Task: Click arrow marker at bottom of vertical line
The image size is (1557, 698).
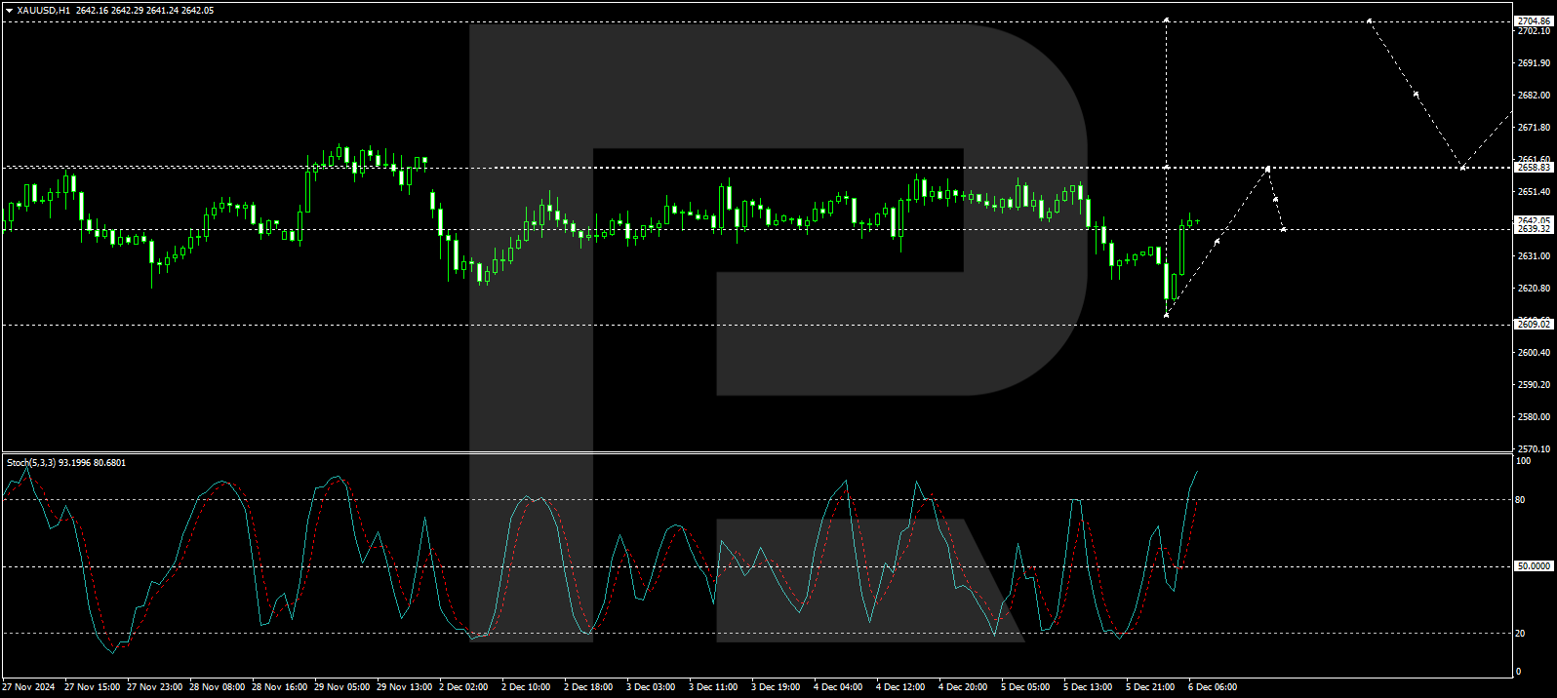Action: (x=1167, y=314)
